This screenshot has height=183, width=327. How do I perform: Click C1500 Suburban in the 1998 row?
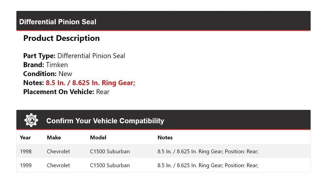pyautogui.click(x=110, y=151)
